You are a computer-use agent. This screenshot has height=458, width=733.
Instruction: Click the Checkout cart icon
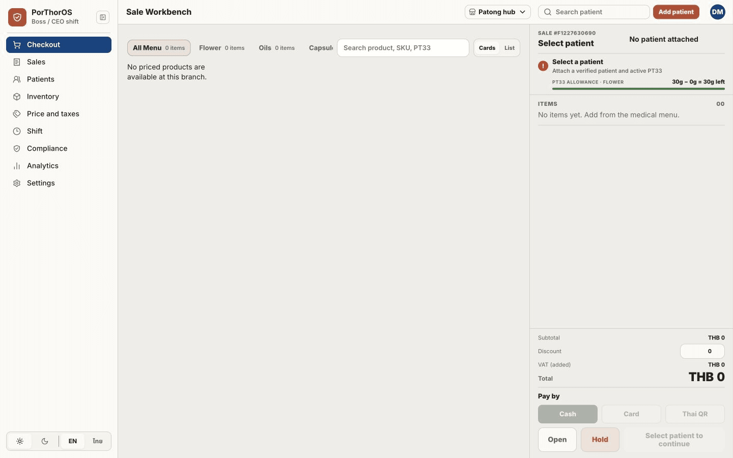coord(17,45)
